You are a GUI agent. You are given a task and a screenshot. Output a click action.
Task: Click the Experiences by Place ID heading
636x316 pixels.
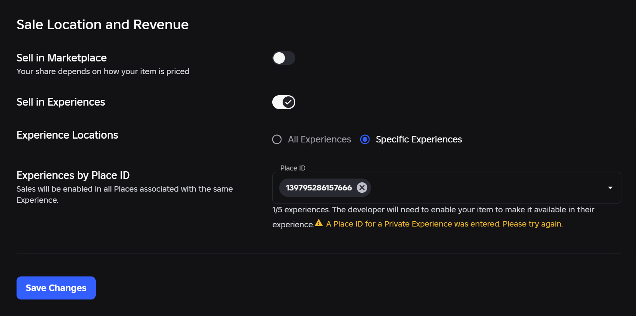click(x=73, y=175)
